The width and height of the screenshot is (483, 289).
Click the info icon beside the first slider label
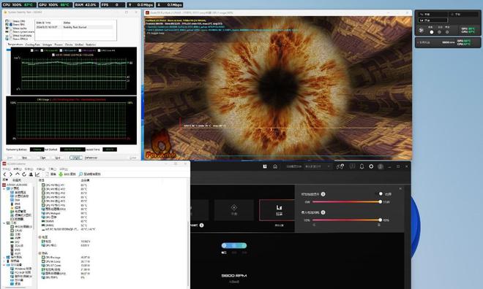tap(323, 194)
